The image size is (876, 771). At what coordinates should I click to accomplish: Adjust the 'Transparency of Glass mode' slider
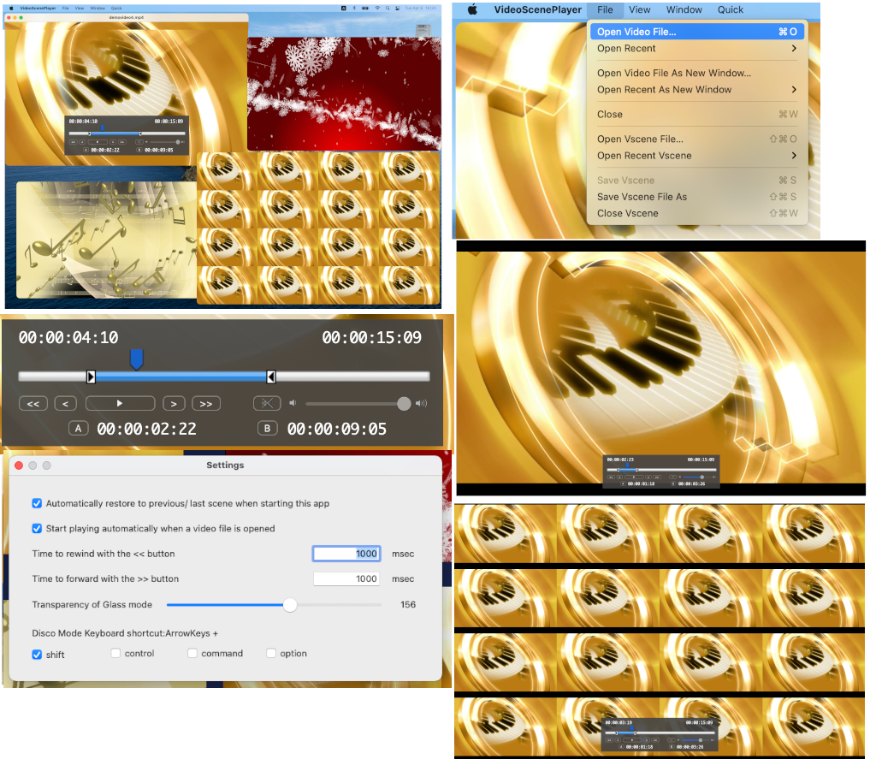pyautogui.click(x=289, y=604)
